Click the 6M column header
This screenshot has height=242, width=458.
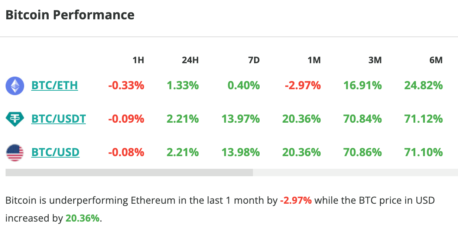point(436,60)
